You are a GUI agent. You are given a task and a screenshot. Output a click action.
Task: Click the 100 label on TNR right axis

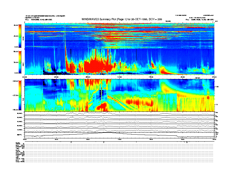click(x=217, y=87)
